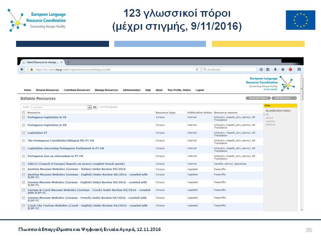Click the browser search box
321x241 pixels.
(229, 70)
